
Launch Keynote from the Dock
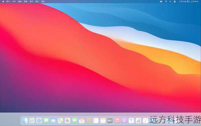[131, 121]
